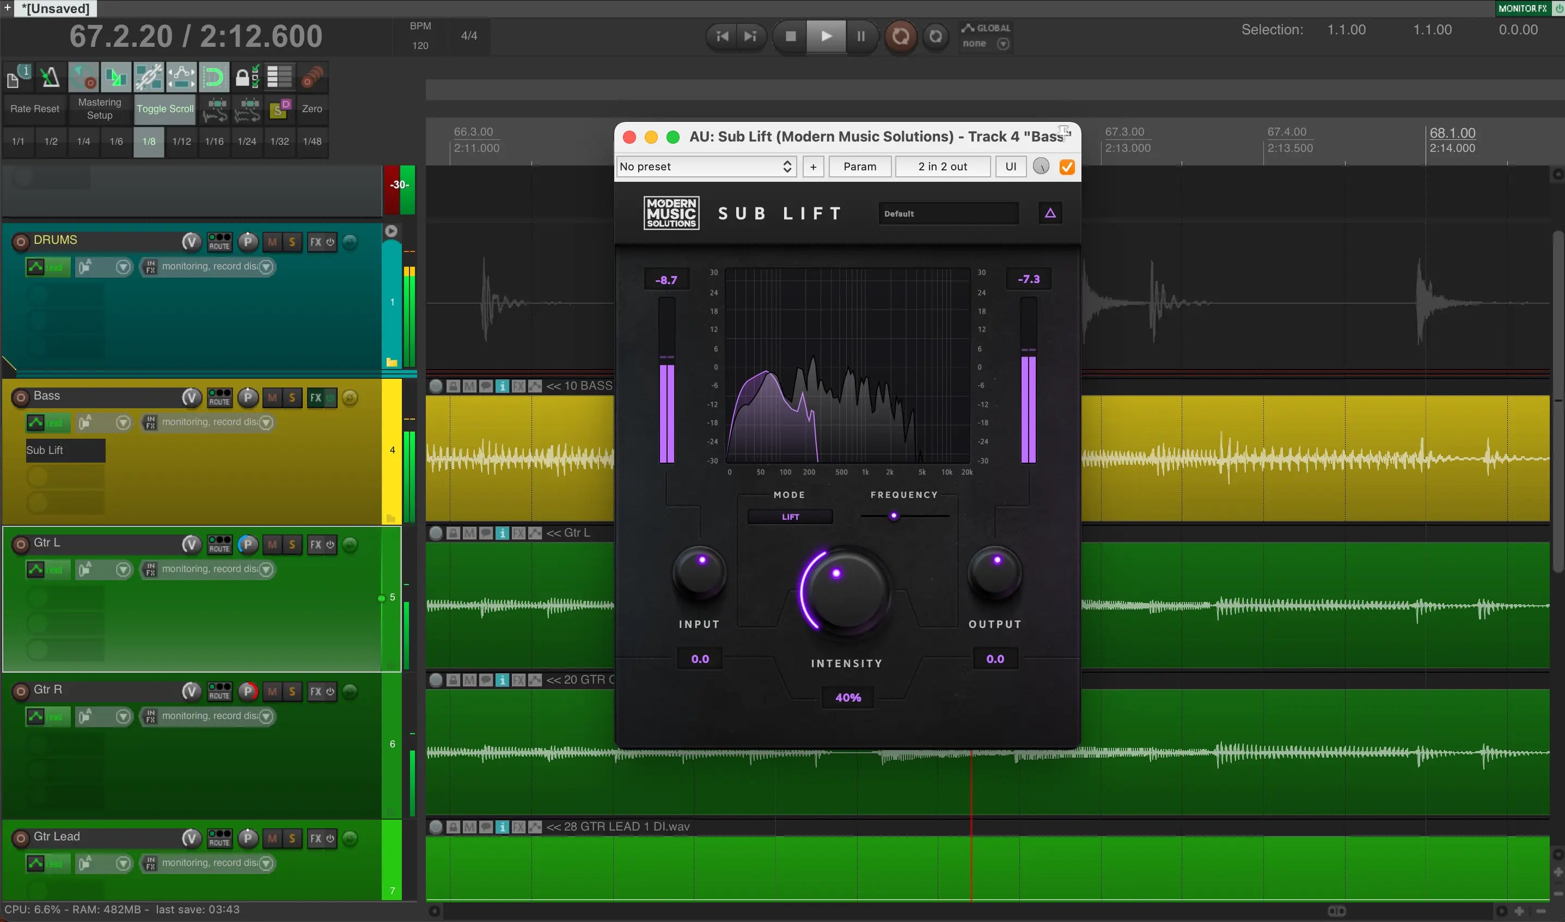
Task: Toggle Sub Lift plugin bypass checkbox
Action: (x=1067, y=167)
